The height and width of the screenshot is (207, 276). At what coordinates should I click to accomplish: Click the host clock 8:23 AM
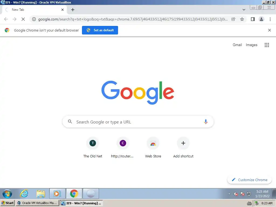[267, 203]
